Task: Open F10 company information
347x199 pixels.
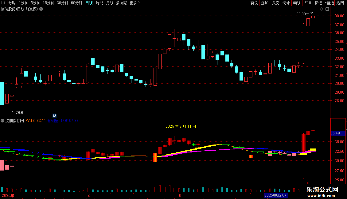Action: tap(308, 3)
